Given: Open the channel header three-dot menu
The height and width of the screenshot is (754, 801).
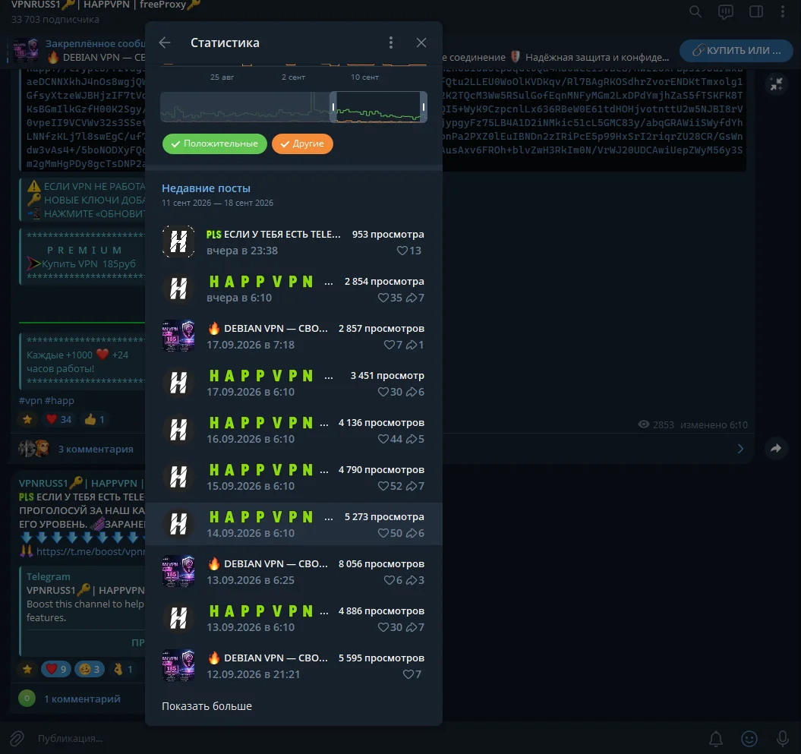Looking at the screenshot, I should click(783, 11).
